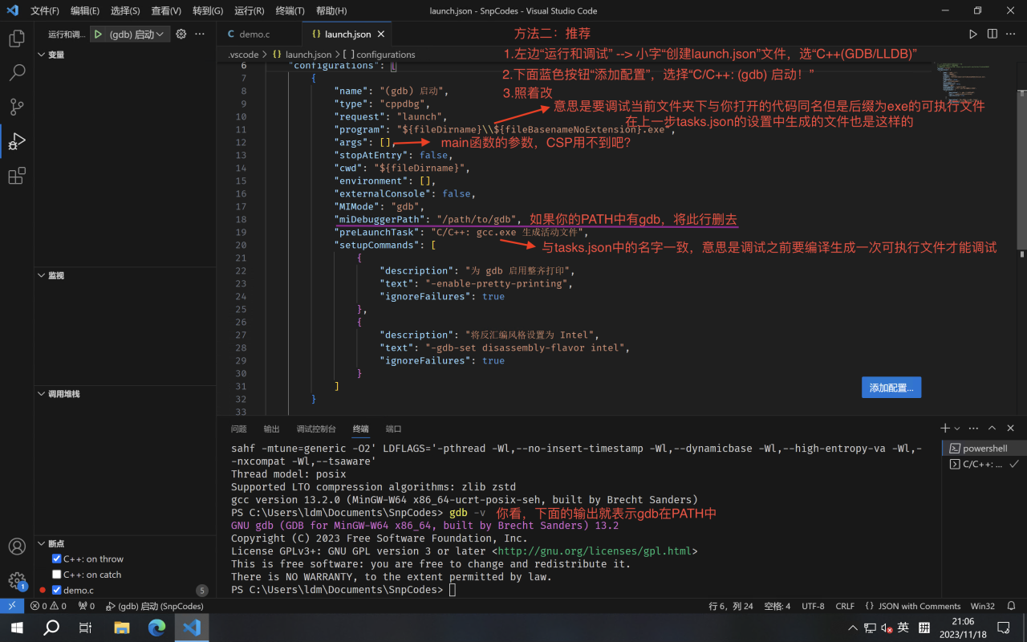Open the Explorer view in activity bar
Viewport: 1027px width, 642px height.
tap(17, 38)
